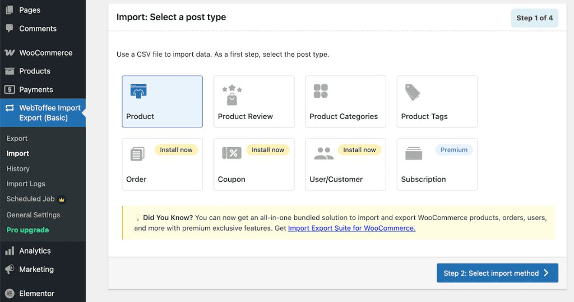The image size is (574, 302).
Task: Select the User/Customer post type card
Action: pyautogui.click(x=345, y=164)
